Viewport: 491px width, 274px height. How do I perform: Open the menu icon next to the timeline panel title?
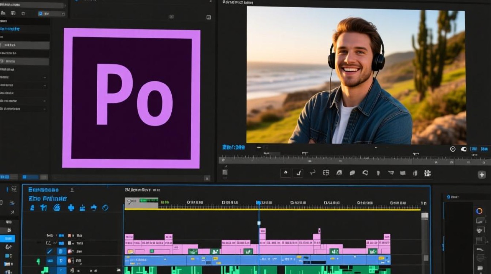click(72, 190)
